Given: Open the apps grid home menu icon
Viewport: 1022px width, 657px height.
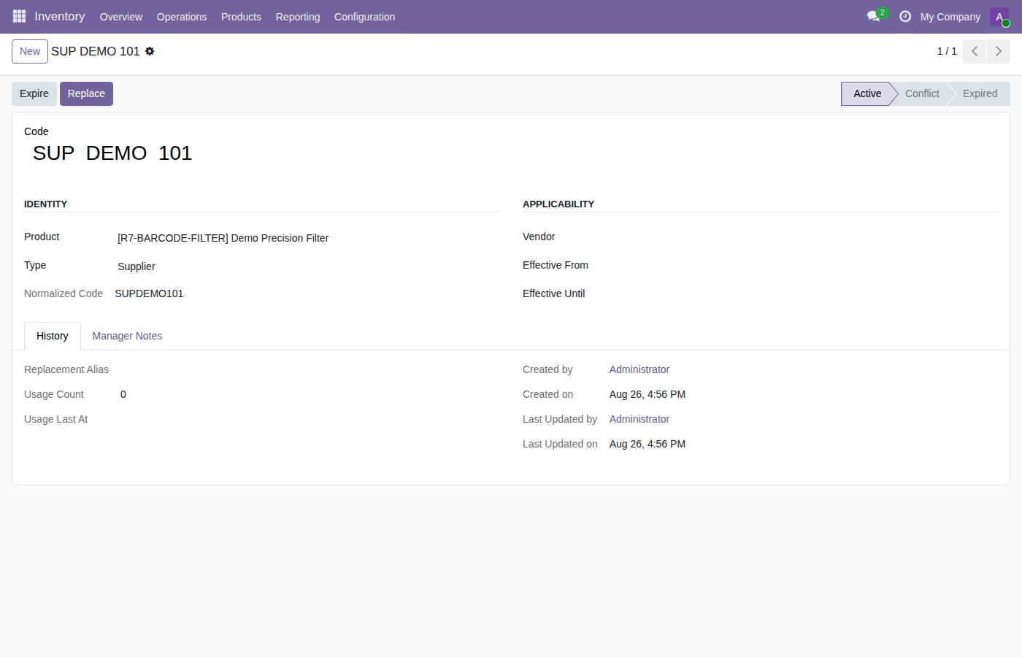Looking at the screenshot, I should point(19,16).
